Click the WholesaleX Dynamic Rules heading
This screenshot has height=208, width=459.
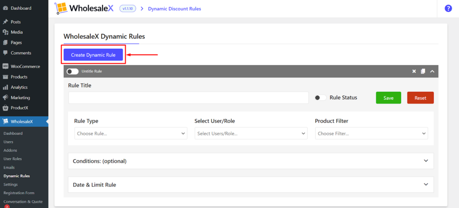point(104,37)
